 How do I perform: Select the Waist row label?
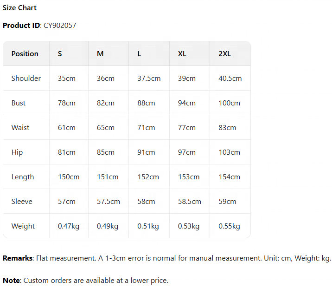click(20, 128)
